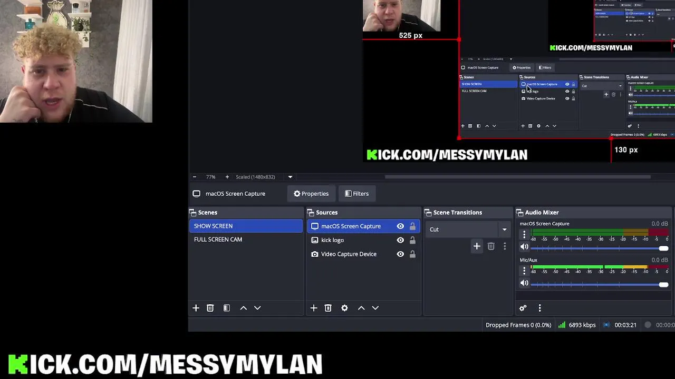Click the macOS Screen Capture label in source toolbar

pyautogui.click(x=235, y=194)
